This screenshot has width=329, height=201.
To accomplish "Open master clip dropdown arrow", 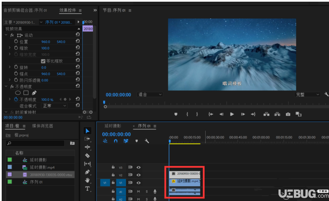I will [41, 22].
